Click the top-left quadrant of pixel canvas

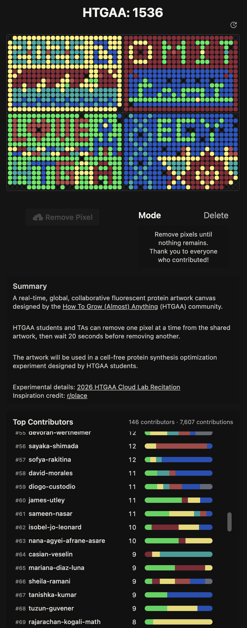click(x=65, y=74)
